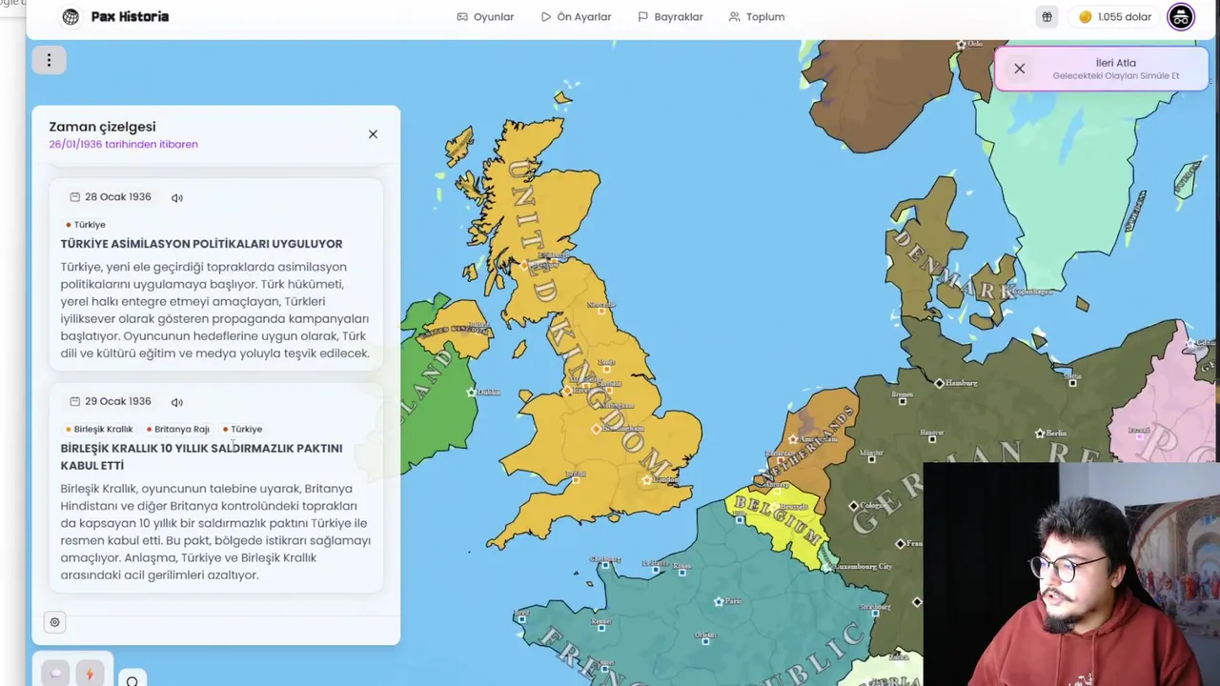Select London city marker on the map

click(646, 479)
